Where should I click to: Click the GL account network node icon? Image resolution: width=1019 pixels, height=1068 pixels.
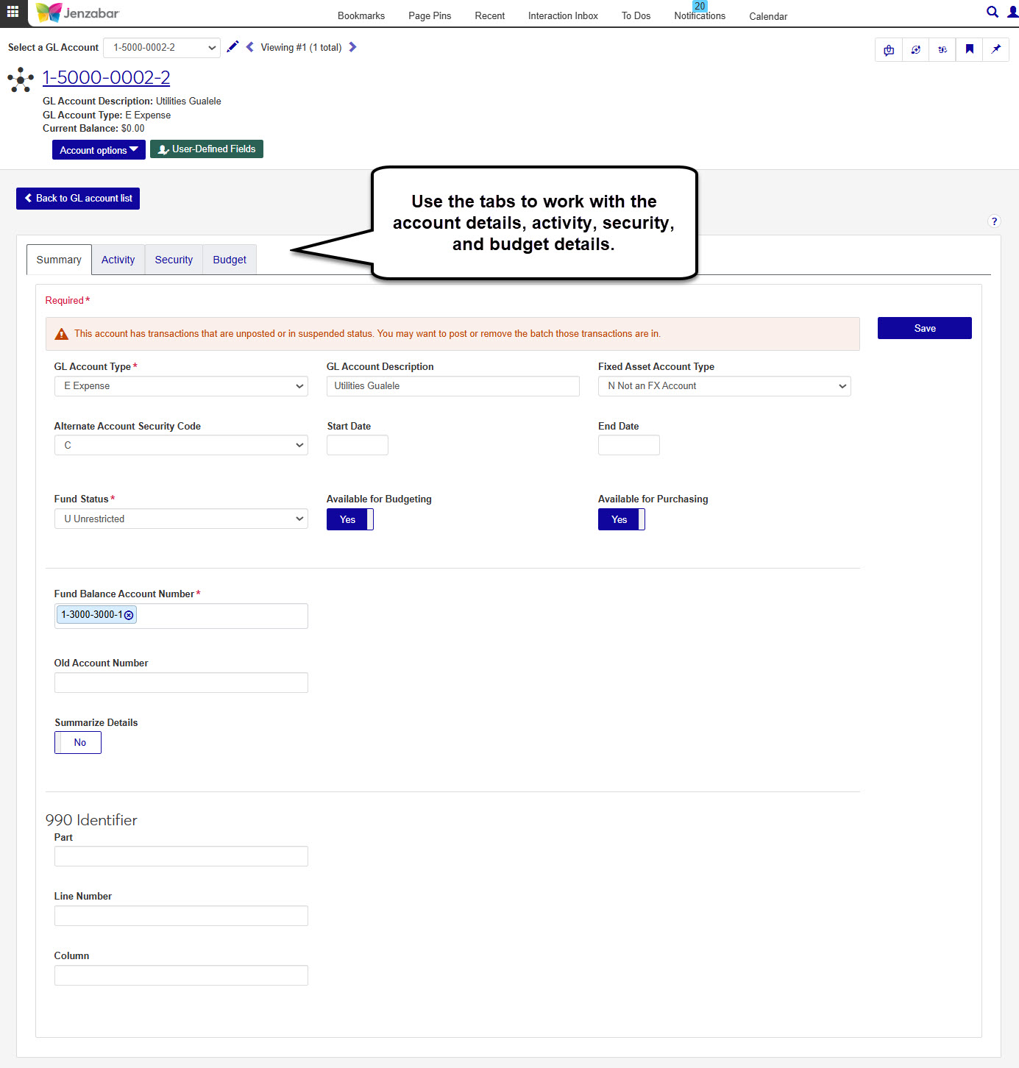(21, 79)
